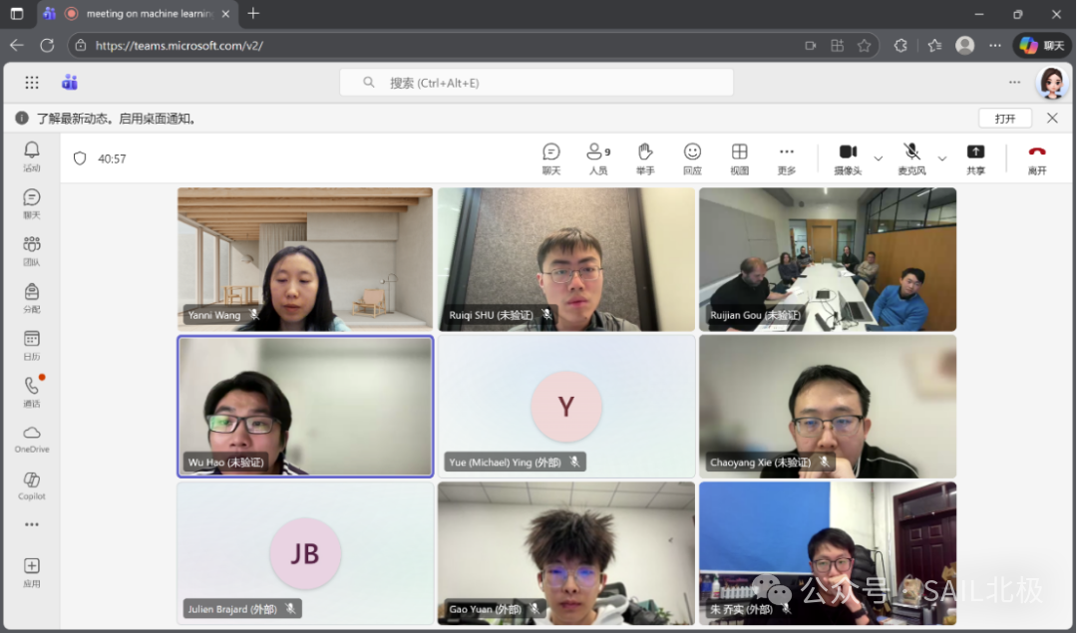The width and height of the screenshot is (1077, 633).
Task: Toggle microphone mute (麦克风)
Action: tap(911, 158)
